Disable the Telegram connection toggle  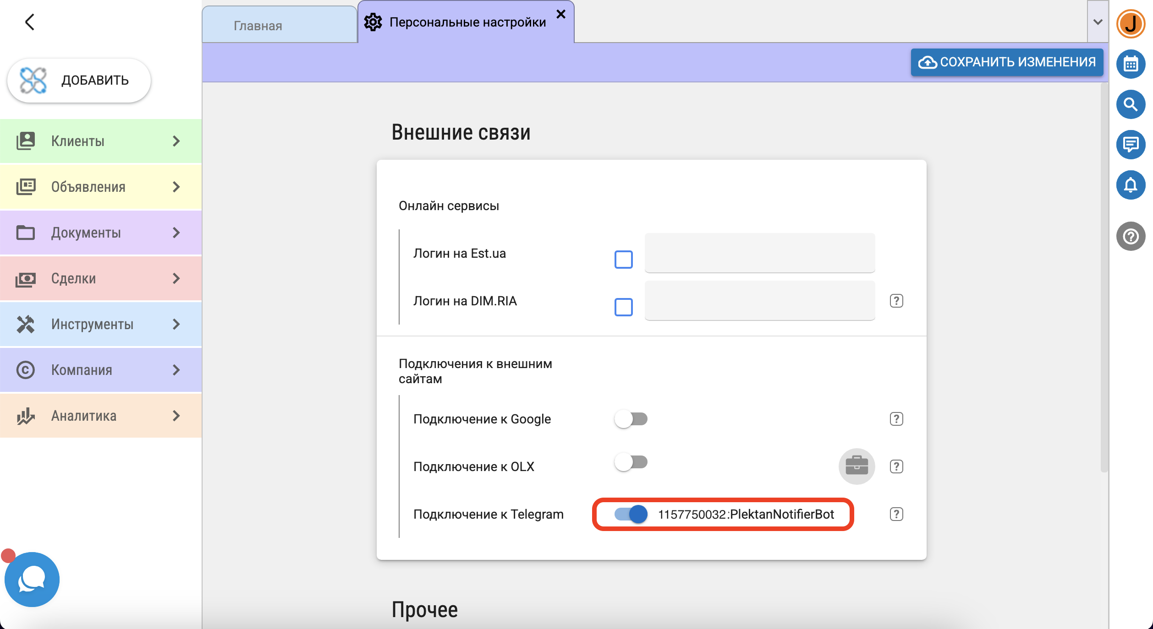pos(631,514)
